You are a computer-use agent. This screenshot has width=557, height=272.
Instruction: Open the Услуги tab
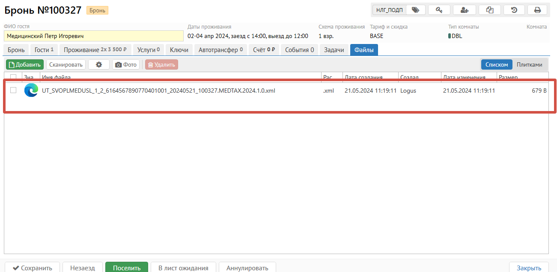point(149,50)
